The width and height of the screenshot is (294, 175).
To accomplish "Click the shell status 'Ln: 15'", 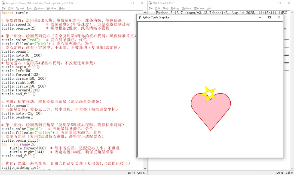I will (x=280, y=173).
